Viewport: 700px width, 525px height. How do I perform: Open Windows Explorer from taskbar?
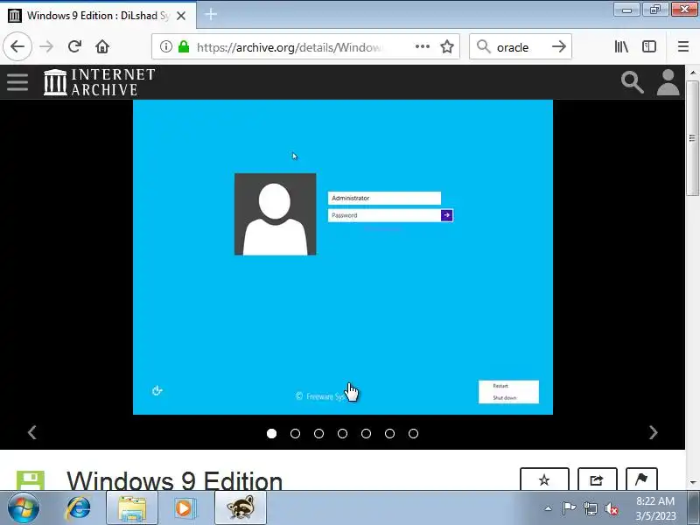point(132,508)
